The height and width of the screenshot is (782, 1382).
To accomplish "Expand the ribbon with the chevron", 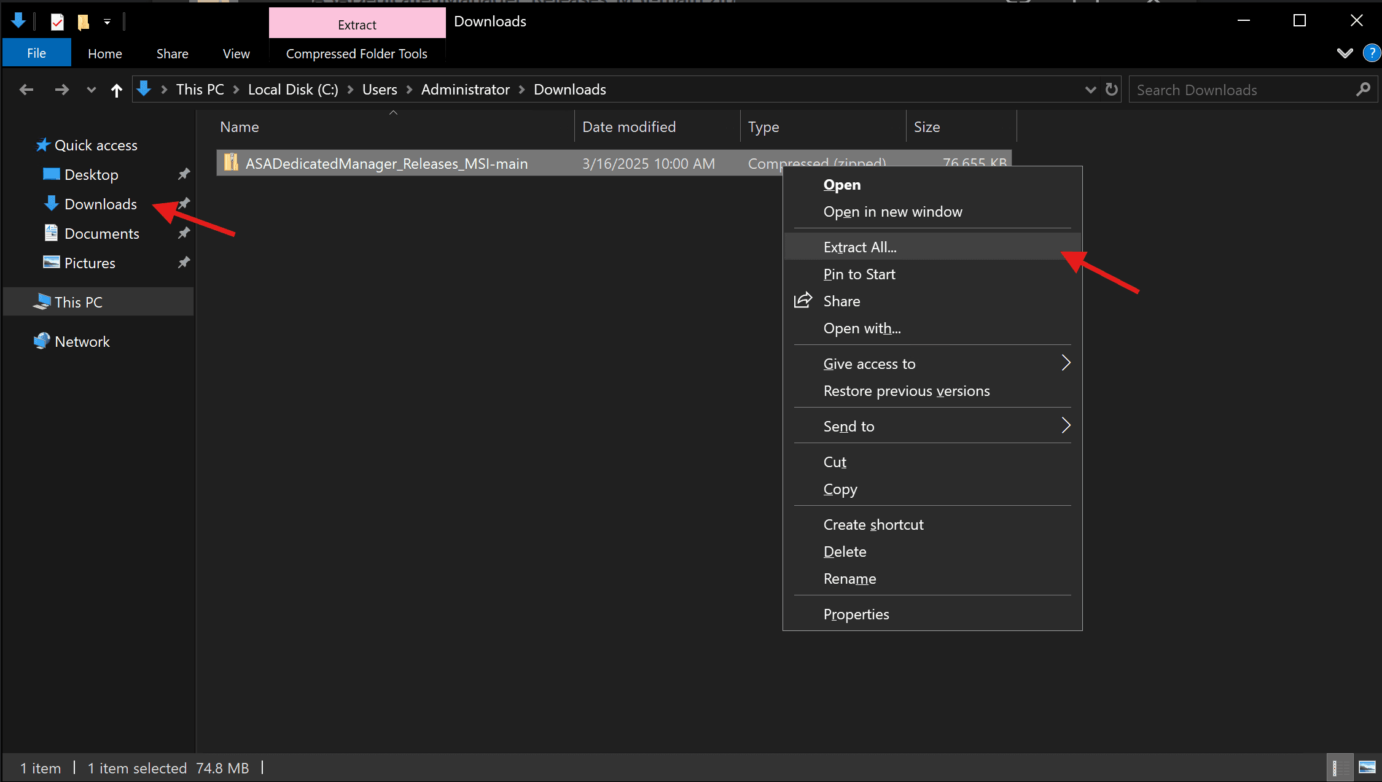I will (x=1345, y=53).
